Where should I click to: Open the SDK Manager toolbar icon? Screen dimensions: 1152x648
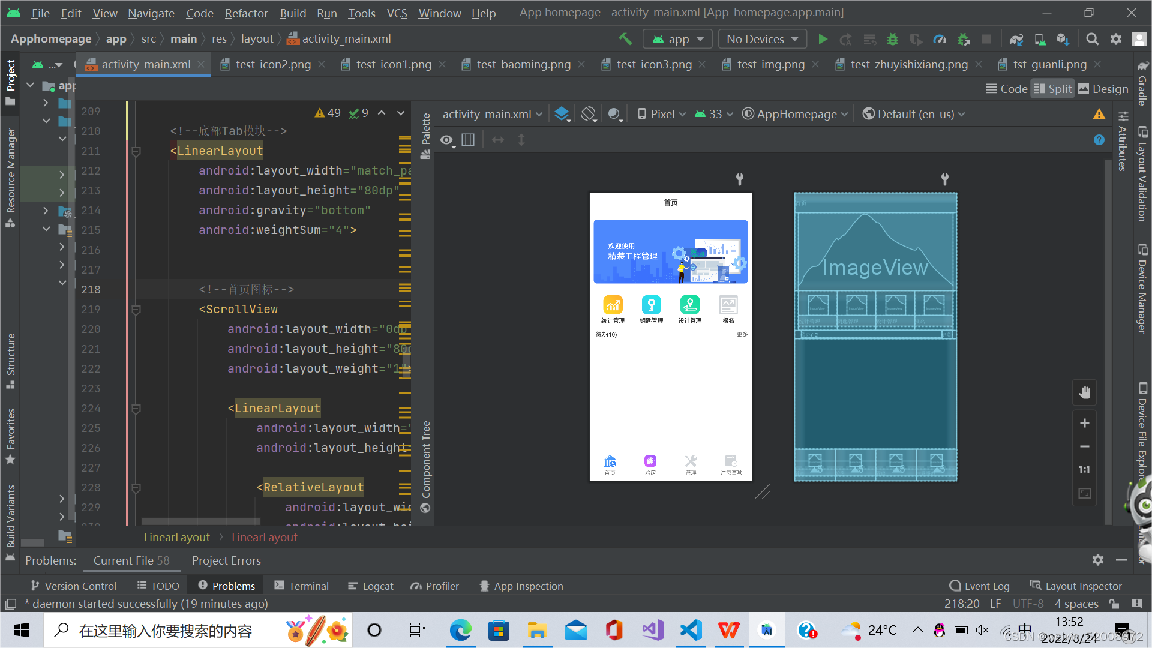point(1063,39)
